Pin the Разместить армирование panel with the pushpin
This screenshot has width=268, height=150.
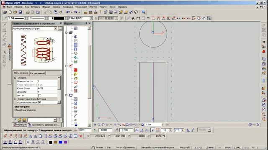tap(60, 23)
